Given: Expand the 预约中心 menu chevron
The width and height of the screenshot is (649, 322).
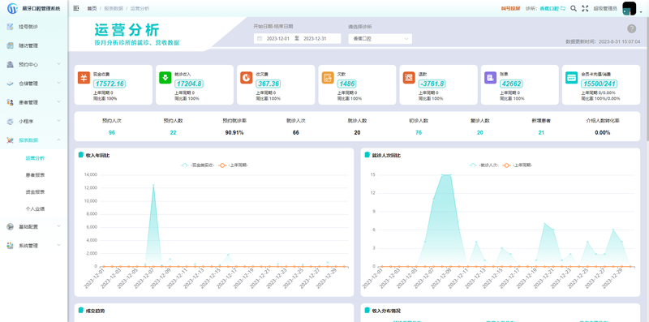Looking at the screenshot, I should coord(58,64).
